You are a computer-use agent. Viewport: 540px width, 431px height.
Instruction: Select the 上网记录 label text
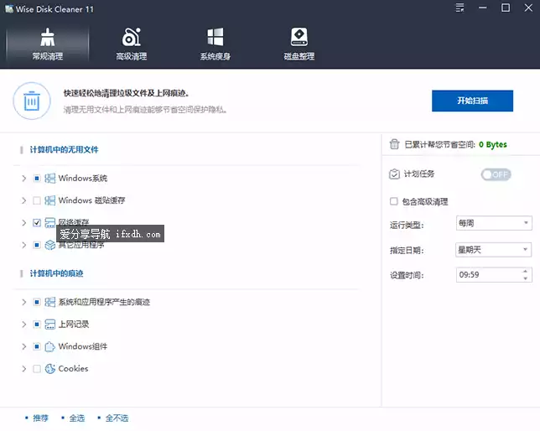74,325
